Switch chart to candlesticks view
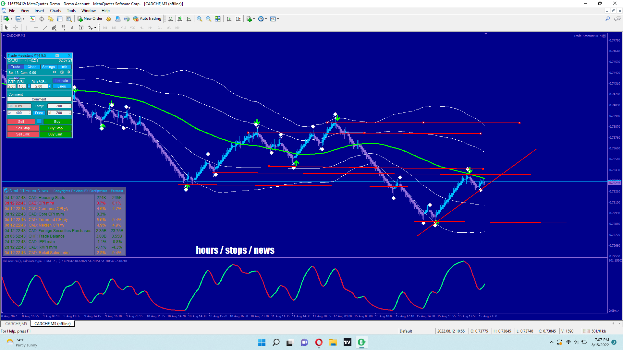The height and width of the screenshot is (350, 623). pos(180,19)
